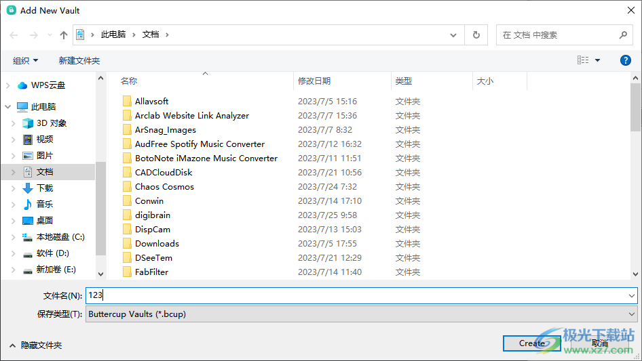The width and height of the screenshot is (642, 361).
Task: Expand the 下载 tree node
Action: (14, 188)
